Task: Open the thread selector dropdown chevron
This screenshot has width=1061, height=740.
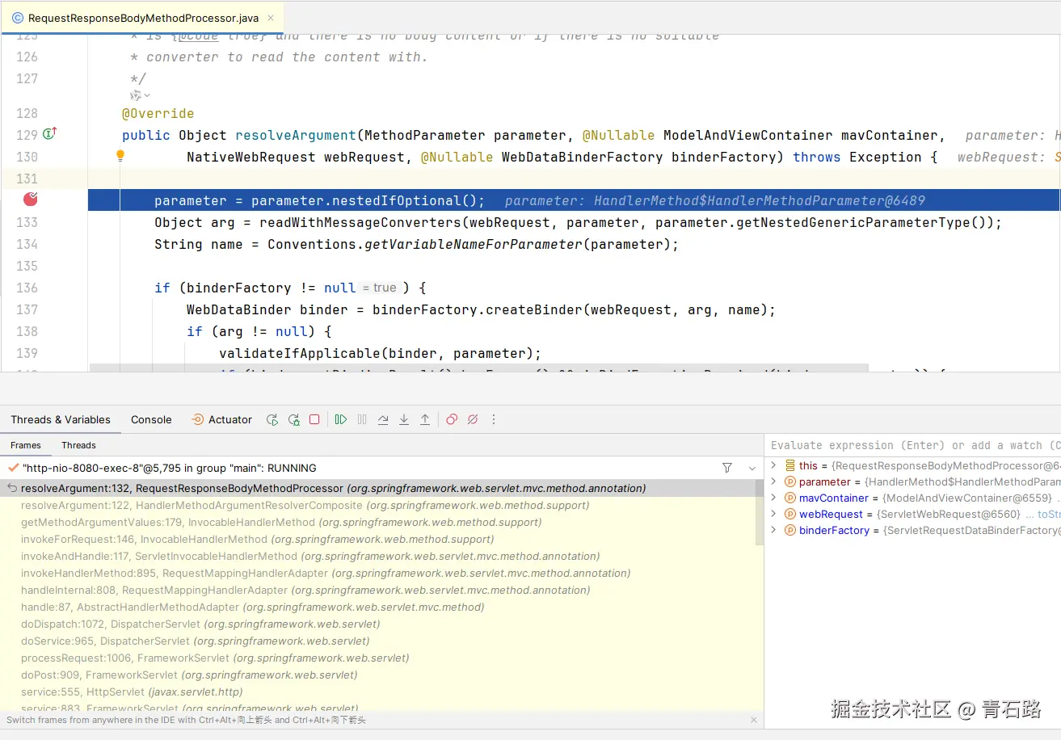Action: (x=752, y=468)
